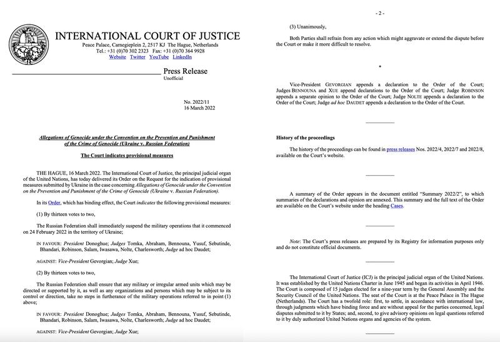Click the release number No. 2022/11
This screenshot has height=342, width=500.
coord(199,101)
